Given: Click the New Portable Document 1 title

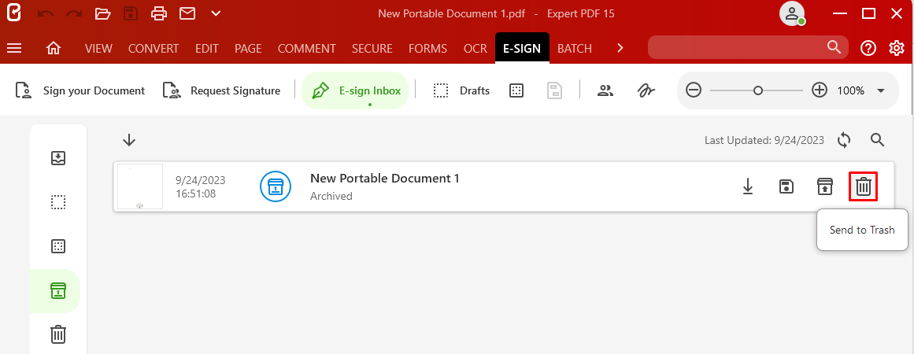Looking at the screenshot, I should (x=385, y=179).
